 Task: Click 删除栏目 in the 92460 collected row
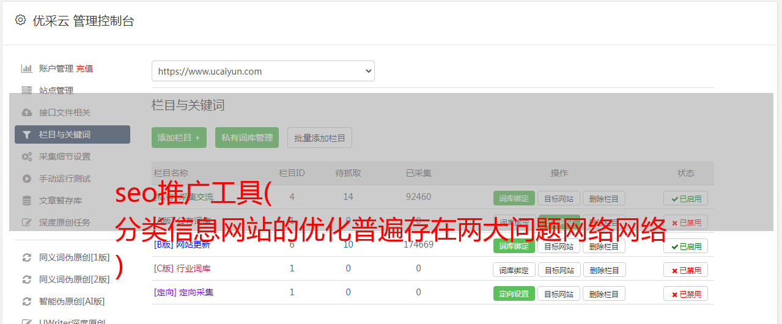[x=604, y=198]
